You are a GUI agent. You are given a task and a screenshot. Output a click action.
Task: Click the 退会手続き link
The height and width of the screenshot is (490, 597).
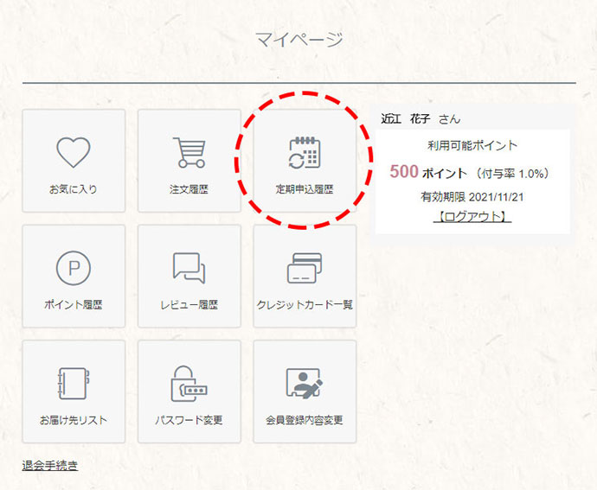(x=50, y=466)
